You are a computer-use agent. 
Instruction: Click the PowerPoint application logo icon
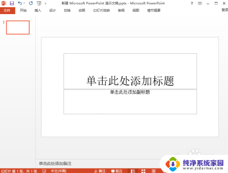pos(4,3)
